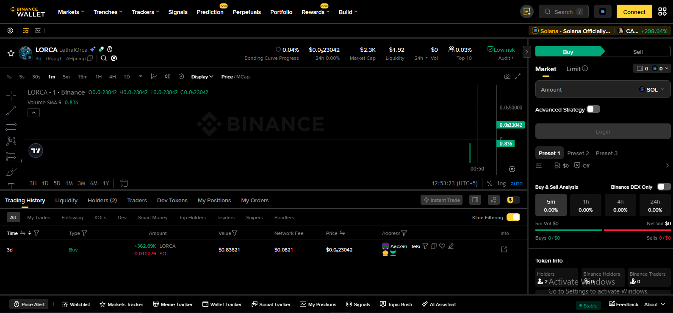Open the Build dropdown

point(348,12)
